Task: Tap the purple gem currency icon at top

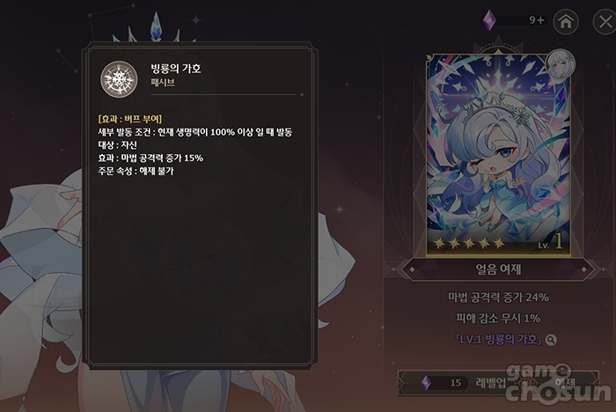Action: (x=489, y=19)
